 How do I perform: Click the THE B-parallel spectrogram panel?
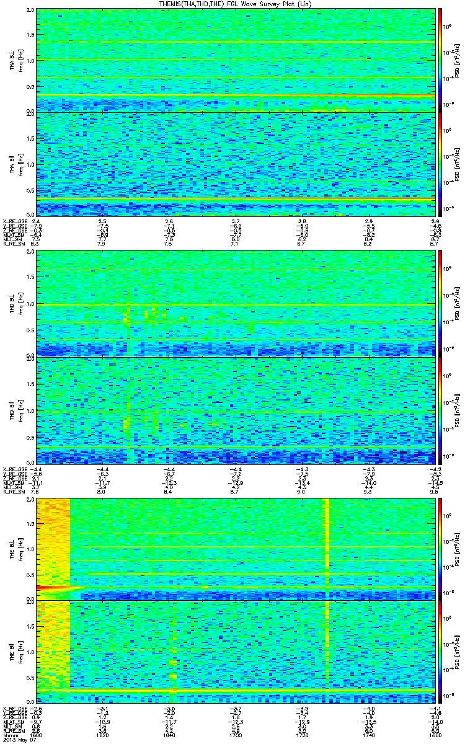coord(235,652)
